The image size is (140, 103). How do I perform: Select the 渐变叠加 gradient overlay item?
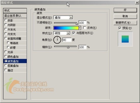point(15,61)
